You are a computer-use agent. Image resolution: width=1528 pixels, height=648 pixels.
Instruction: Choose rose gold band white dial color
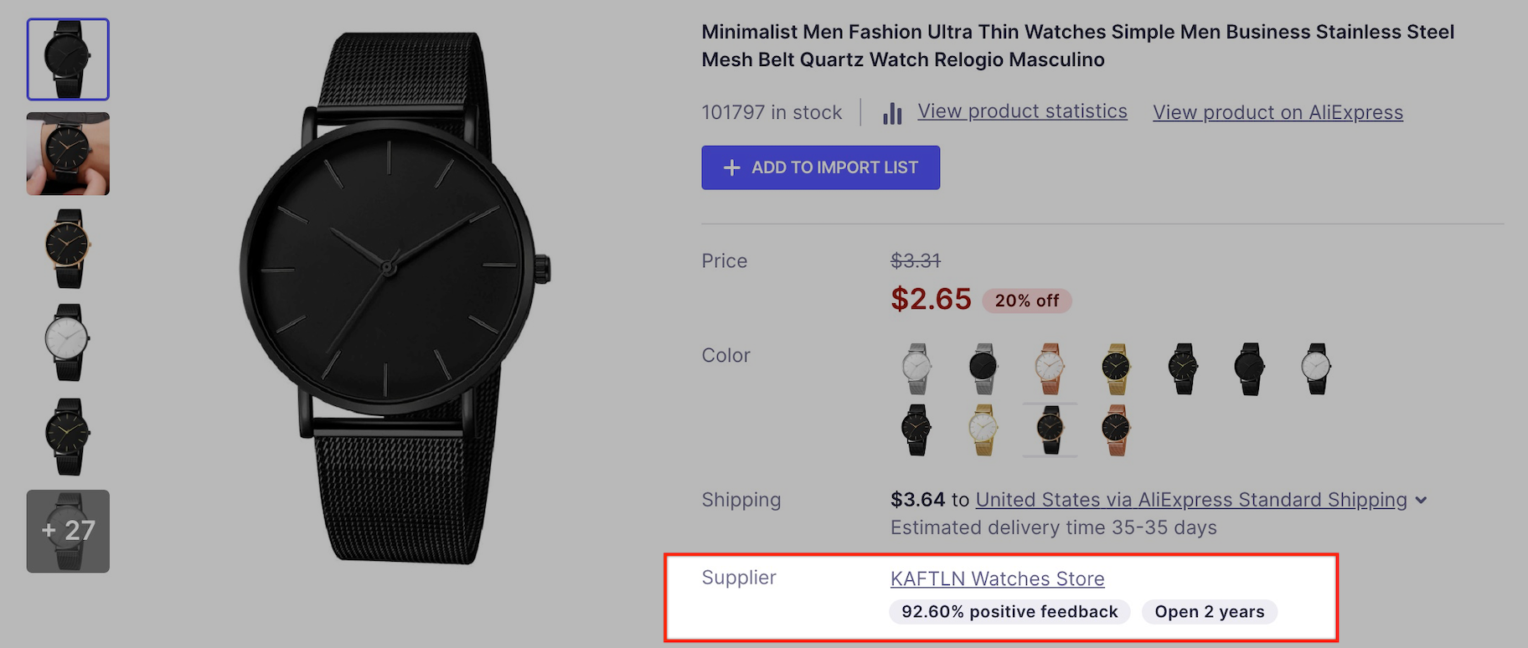(x=1049, y=368)
